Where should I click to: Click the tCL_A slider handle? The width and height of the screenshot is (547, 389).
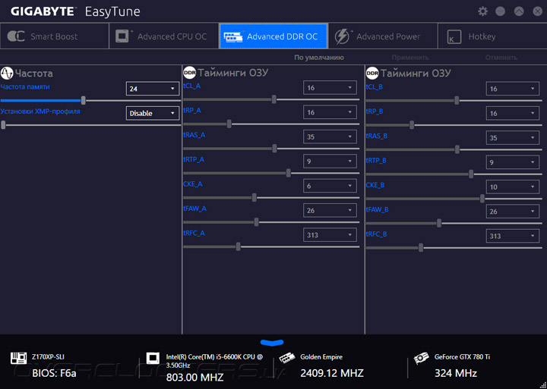pos(273,99)
